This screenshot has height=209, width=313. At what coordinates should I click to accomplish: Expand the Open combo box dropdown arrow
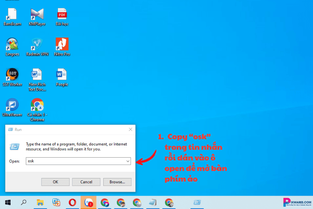pyautogui.click(x=128, y=161)
